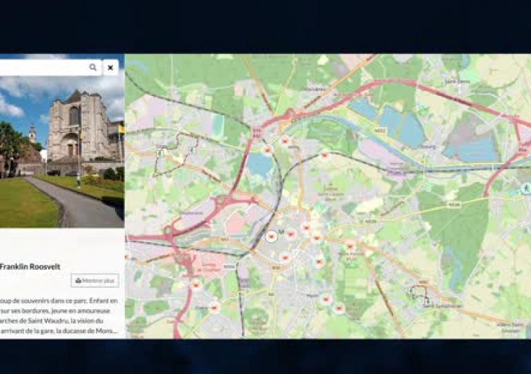Open the Sainte-Waudru church photo
This screenshot has height=374, width=531.
click(62, 152)
